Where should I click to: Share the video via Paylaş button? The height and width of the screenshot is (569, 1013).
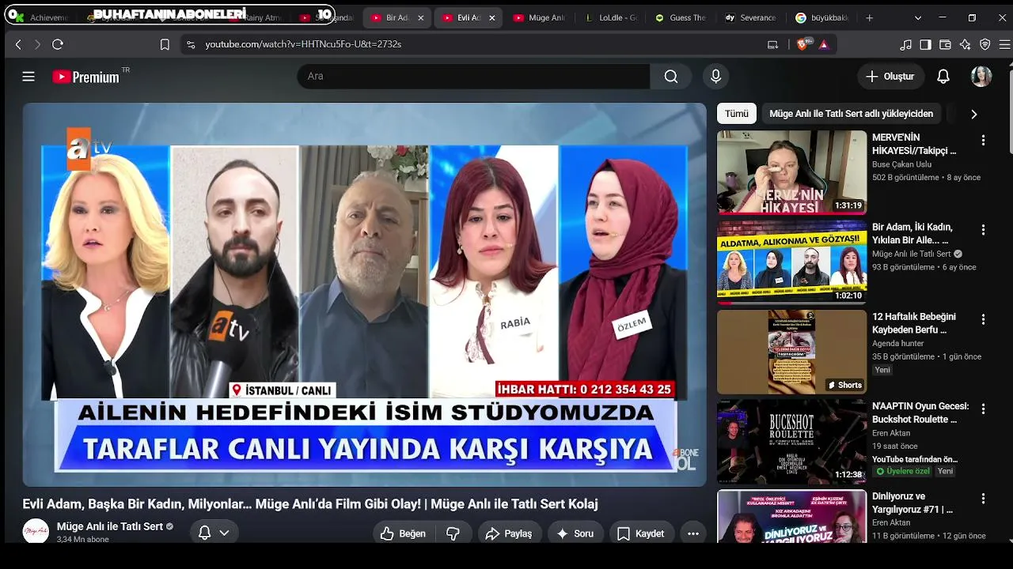(x=508, y=534)
